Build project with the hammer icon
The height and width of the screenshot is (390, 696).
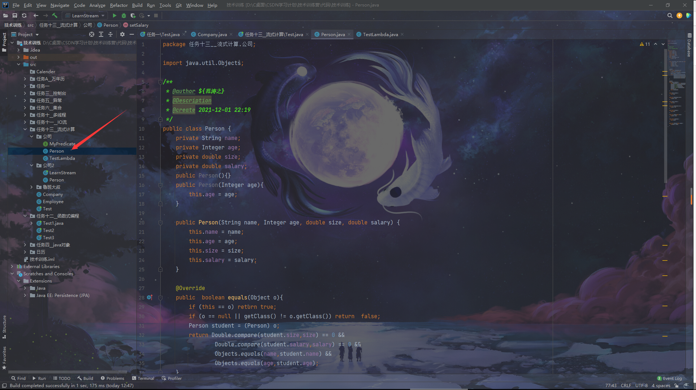point(55,16)
